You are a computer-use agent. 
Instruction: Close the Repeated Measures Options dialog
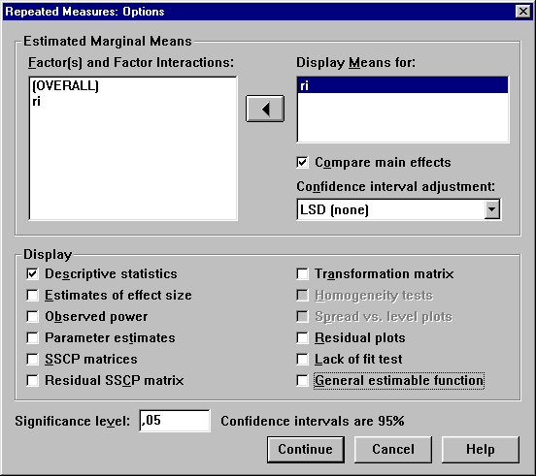pos(523,12)
